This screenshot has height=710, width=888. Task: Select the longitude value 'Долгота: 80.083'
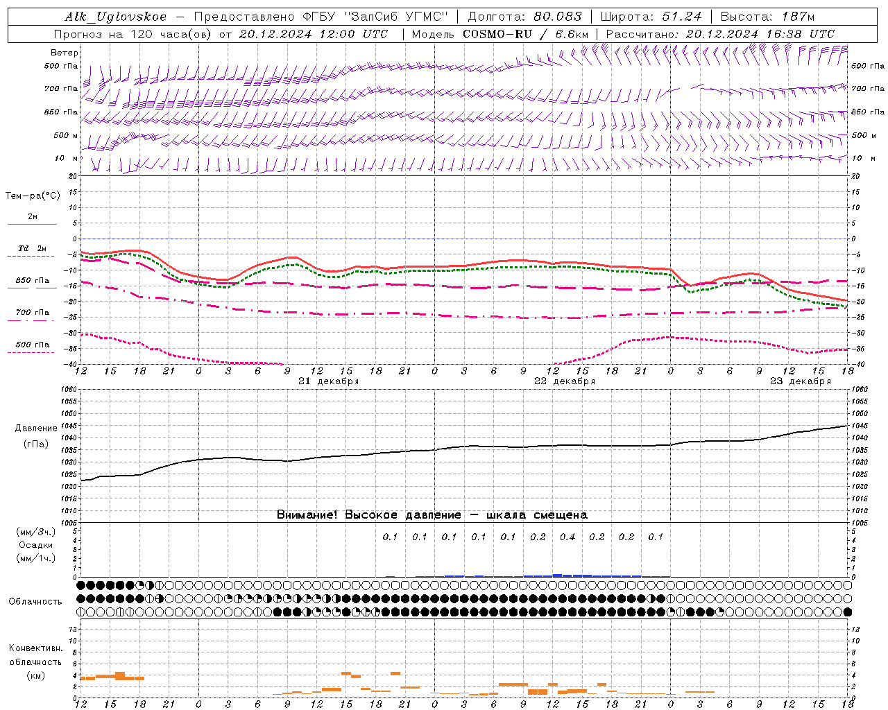tap(525, 17)
